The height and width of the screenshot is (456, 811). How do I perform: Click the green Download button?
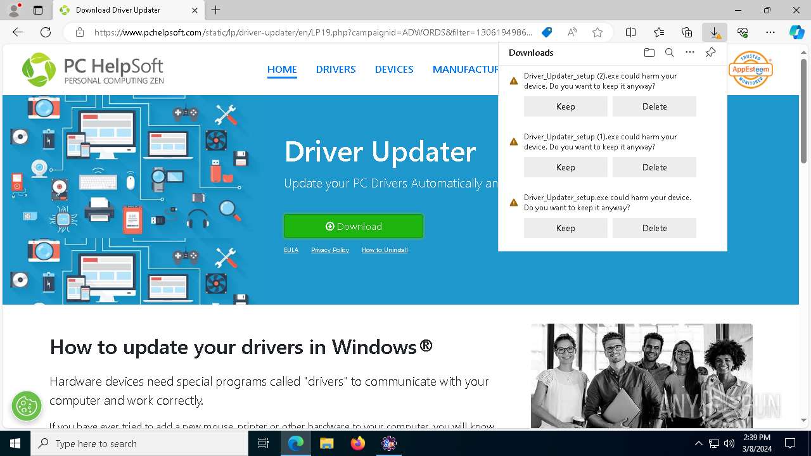(354, 226)
